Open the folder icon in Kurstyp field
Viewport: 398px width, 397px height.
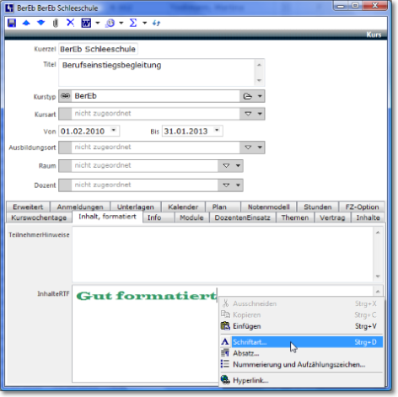point(247,96)
